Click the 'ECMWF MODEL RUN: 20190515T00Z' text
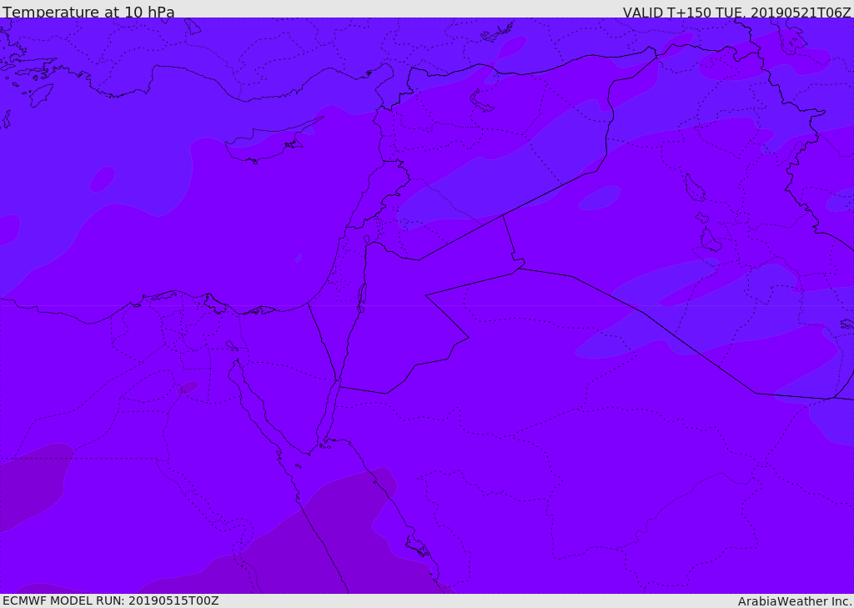Viewport: 854px width, 608px height. pyautogui.click(x=111, y=600)
